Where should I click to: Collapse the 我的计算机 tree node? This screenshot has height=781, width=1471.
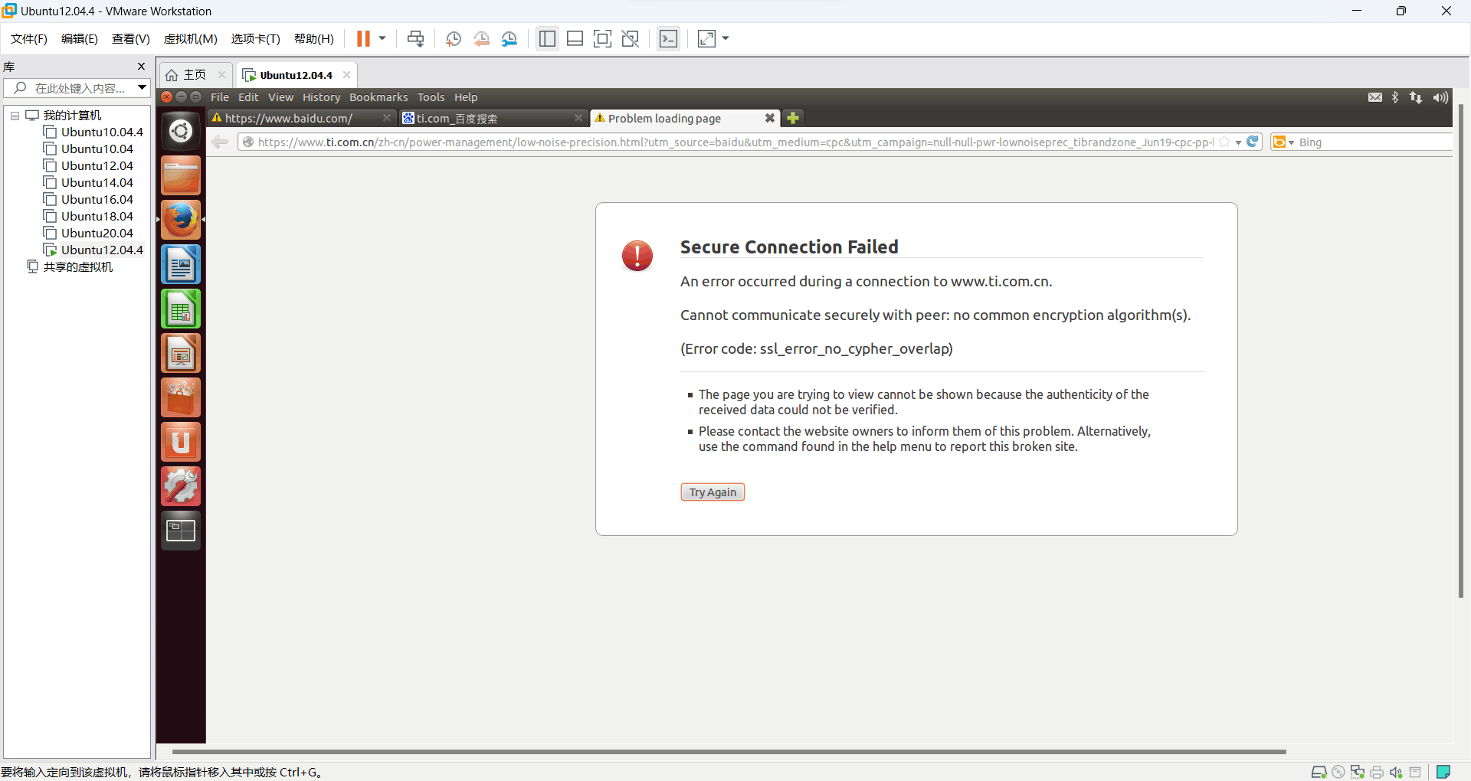[15, 116]
